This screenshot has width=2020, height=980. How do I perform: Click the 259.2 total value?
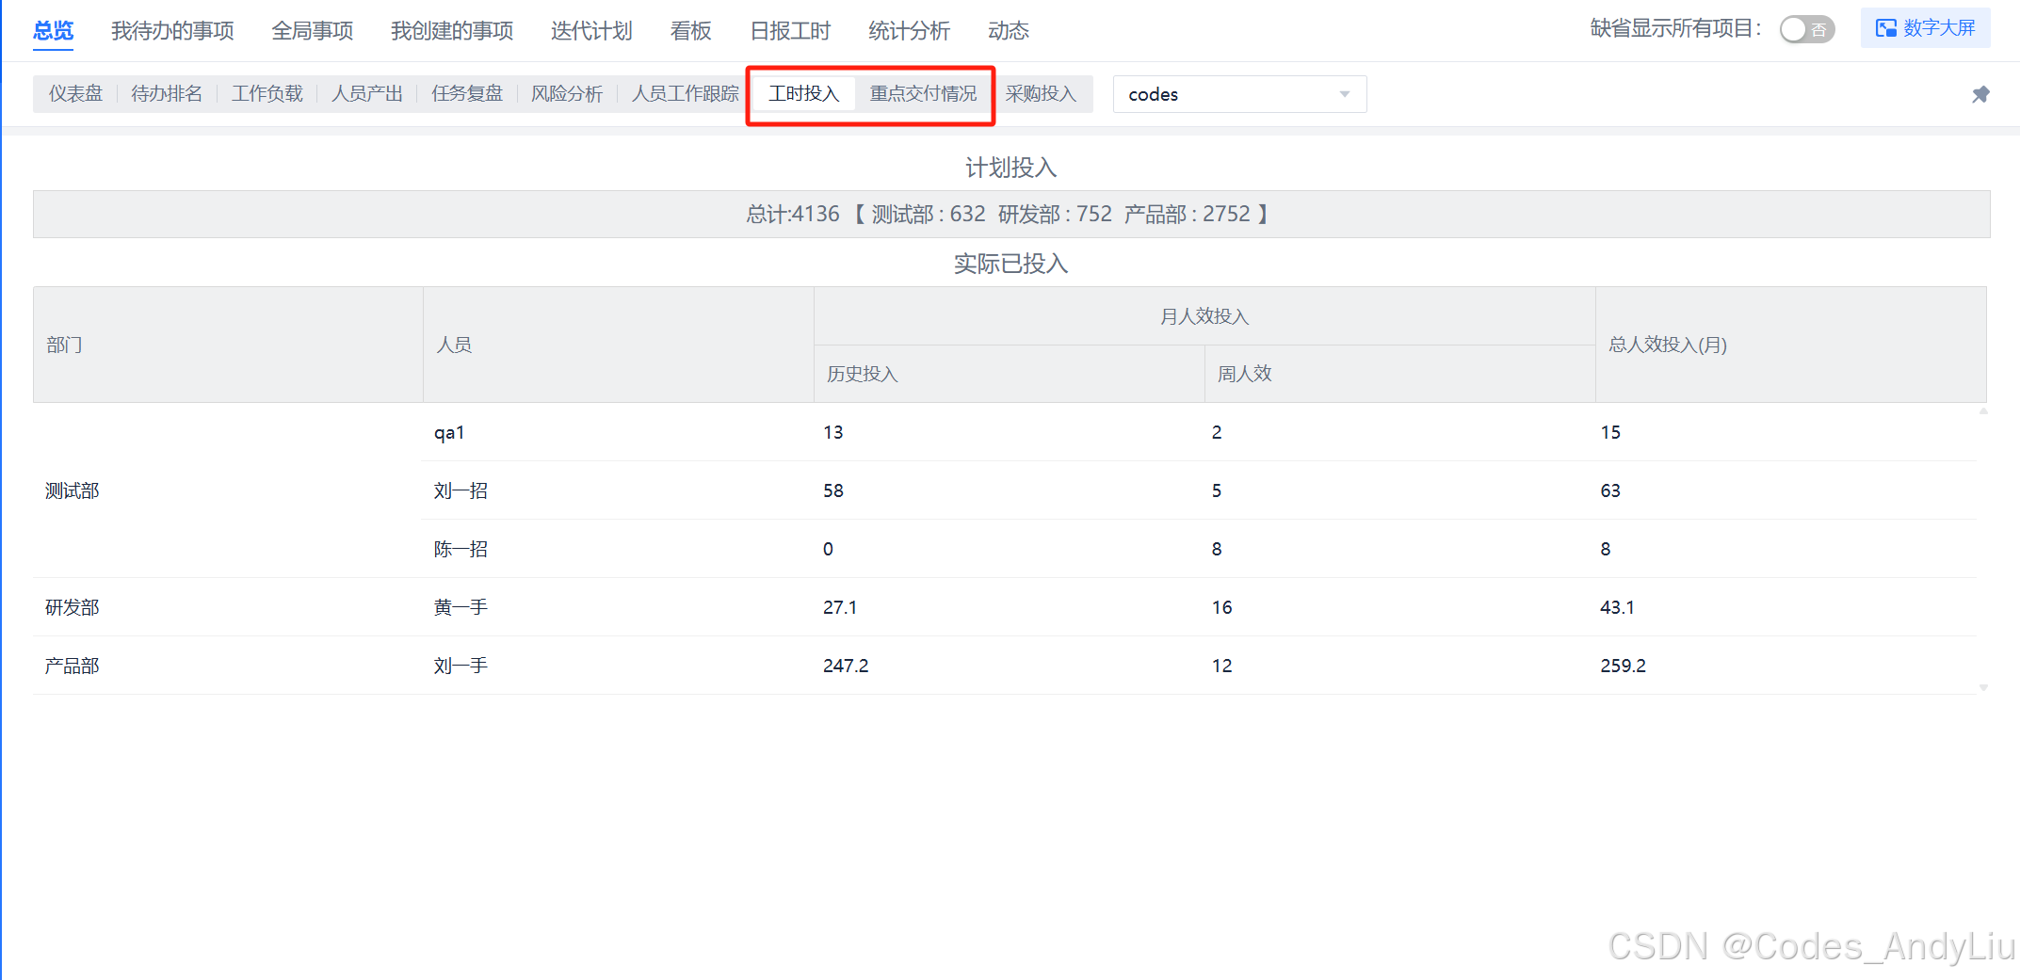pos(1624,666)
